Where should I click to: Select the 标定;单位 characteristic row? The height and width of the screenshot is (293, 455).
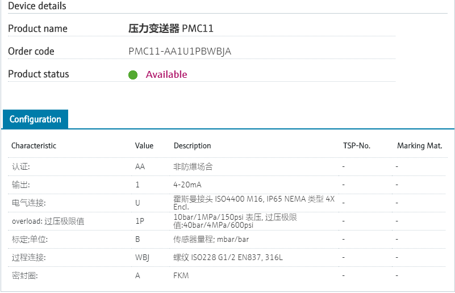(x=28, y=240)
